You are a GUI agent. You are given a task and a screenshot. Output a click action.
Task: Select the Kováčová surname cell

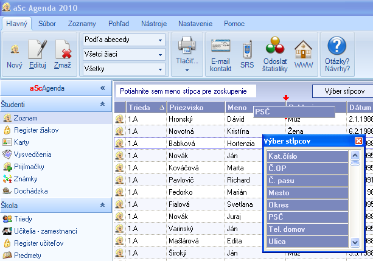tap(195, 167)
